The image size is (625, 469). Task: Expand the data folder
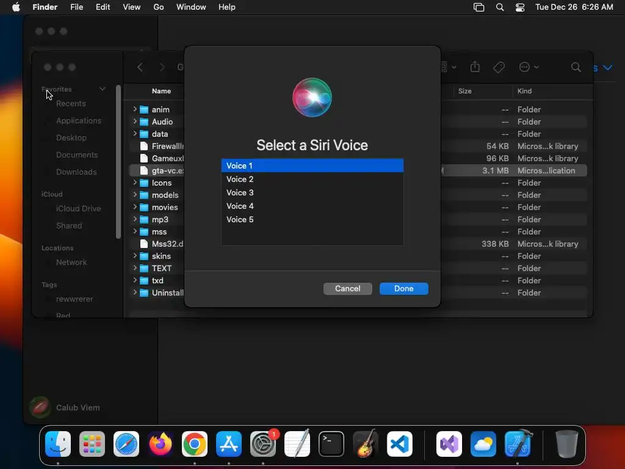point(135,133)
